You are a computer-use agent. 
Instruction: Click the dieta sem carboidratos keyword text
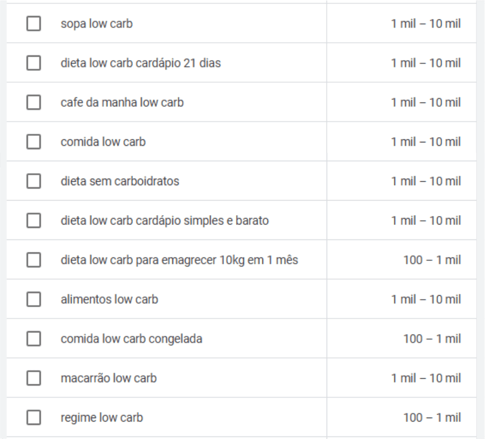[x=120, y=181]
